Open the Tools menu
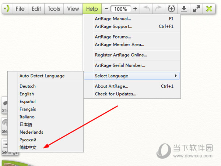Screen dimensions: 221x166 point(54,9)
